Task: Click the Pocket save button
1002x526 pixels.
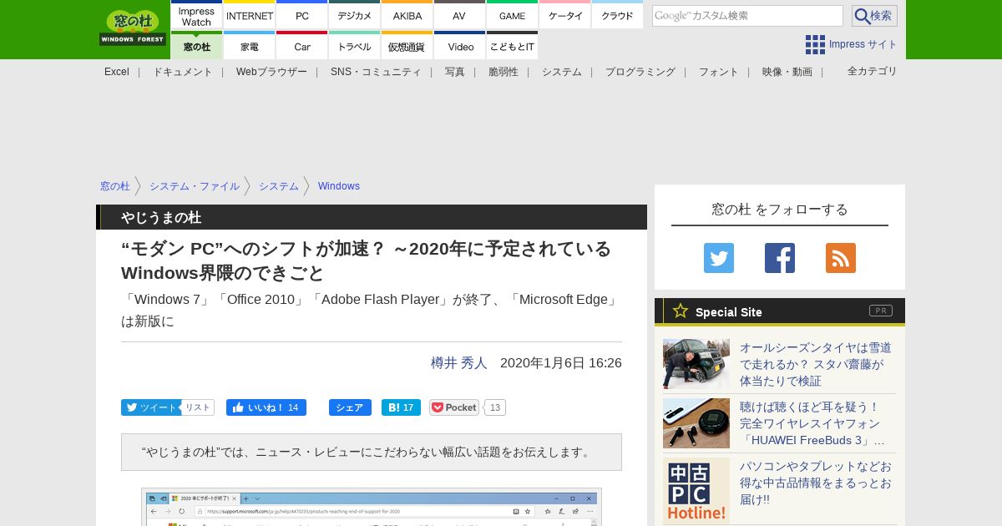Action: pos(454,407)
